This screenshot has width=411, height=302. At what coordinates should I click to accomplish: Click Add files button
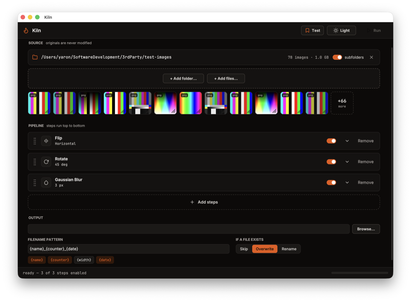(x=226, y=78)
